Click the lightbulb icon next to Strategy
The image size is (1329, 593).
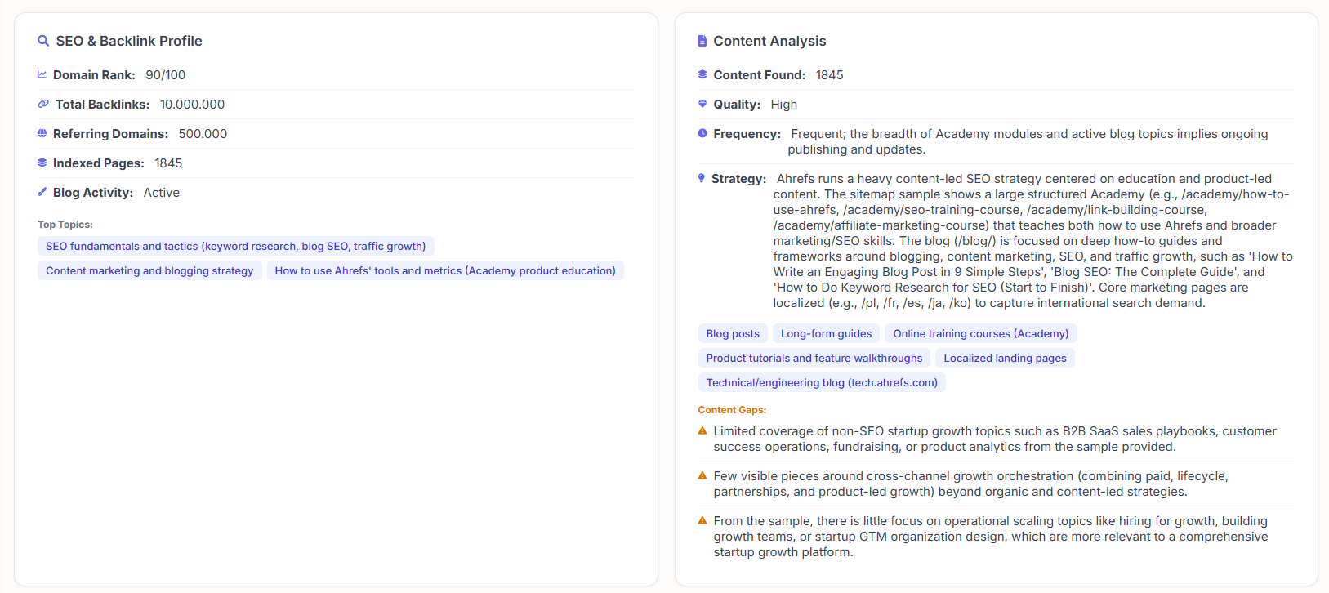pyautogui.click(x=702, y=178)
